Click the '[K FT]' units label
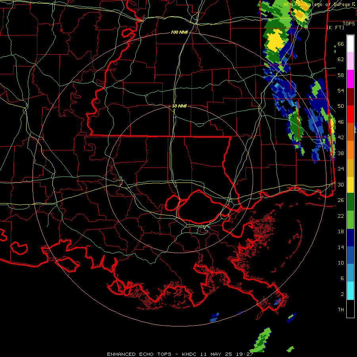The width and height of the screenshot is (357, 357). tap(335, 27)
